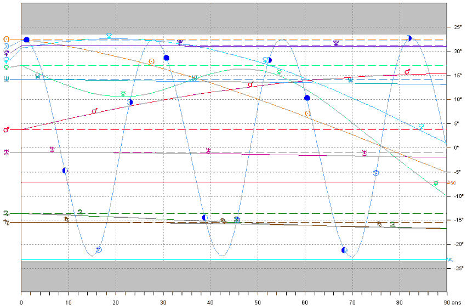Click the Uranus glyph on line near age 39
The width and height of the screenshot is (467, 306).
click(x=208, y=150)
